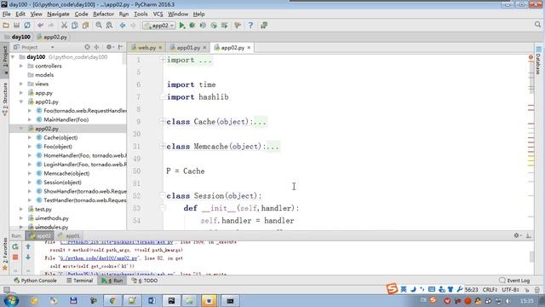
Task: Expand the Session(object) class node
Action: pos(30,182)
